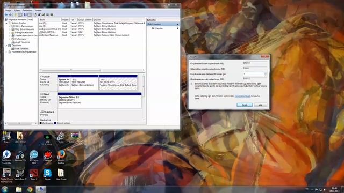Open the Overwolf desktop shortcut
The image size is (344, 193).
47,156
